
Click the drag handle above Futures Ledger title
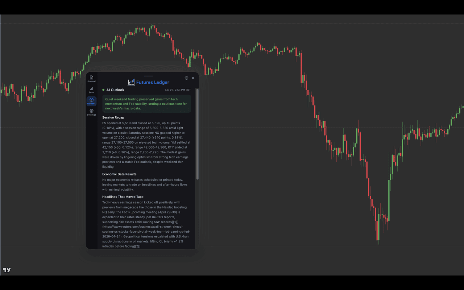(149, 76)
